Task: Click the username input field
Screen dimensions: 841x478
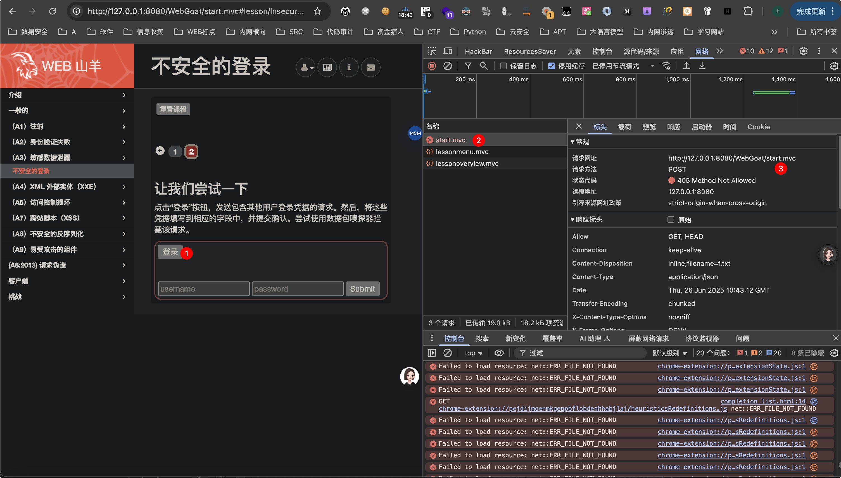Action: [x=204, y=289]
